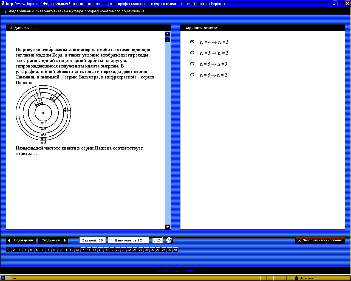Screen dimensions: 351x281
Task: Click the scroll up arrow in task panel
Action: [168, 34]
